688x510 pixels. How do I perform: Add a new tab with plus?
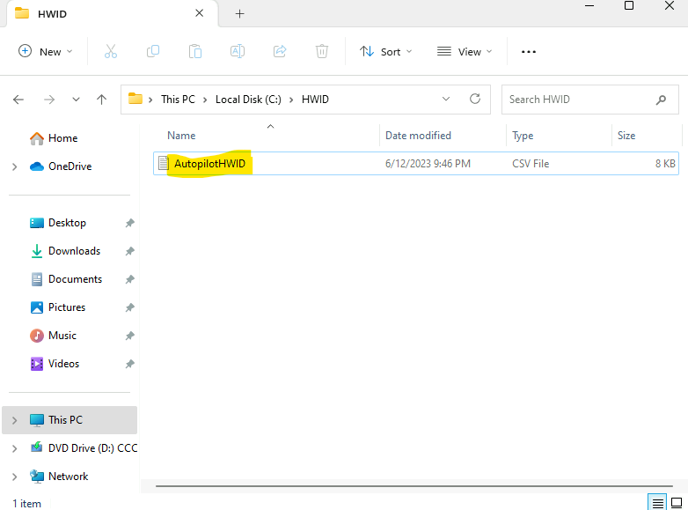coord(239,14)
